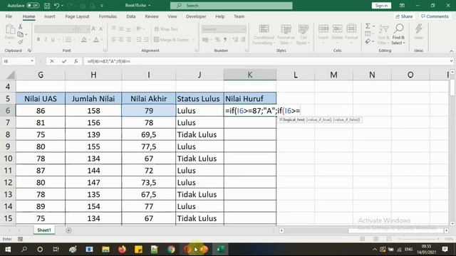
Task: Click the AutoSum sigma icon
Action: (x=368, y=26)
